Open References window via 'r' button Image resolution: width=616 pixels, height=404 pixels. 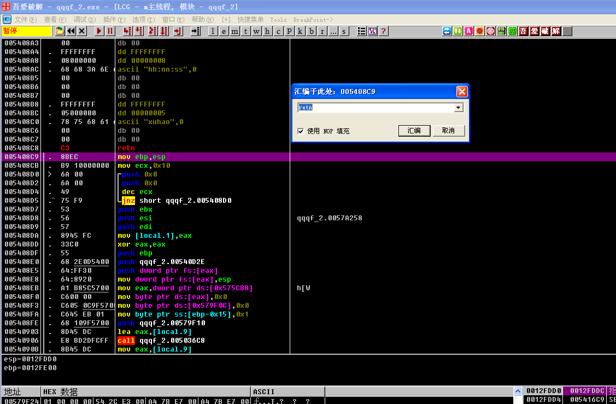(x=322, y=31)
